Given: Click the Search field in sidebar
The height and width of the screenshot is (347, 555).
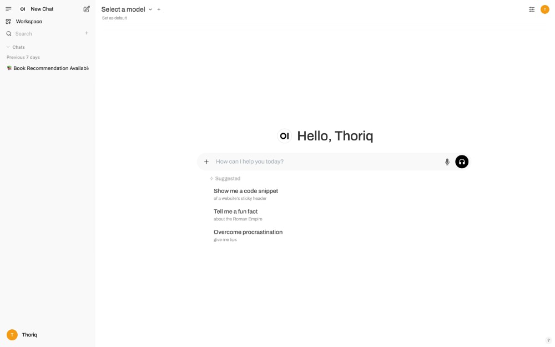Looking at the screenshot, I should pyautogui.click(x=48, y=34).
